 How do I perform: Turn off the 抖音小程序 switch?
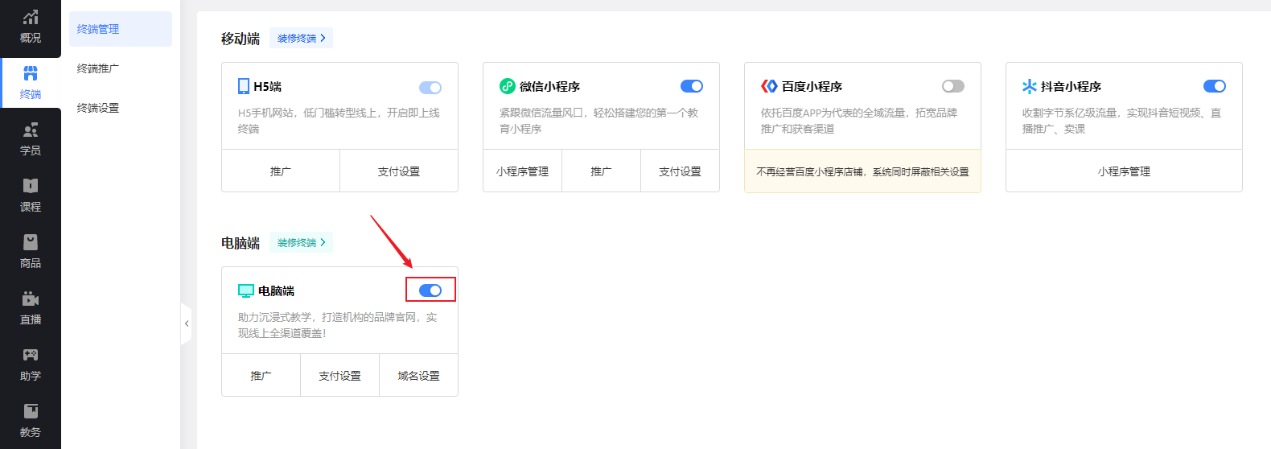[x=1214, y=86]
